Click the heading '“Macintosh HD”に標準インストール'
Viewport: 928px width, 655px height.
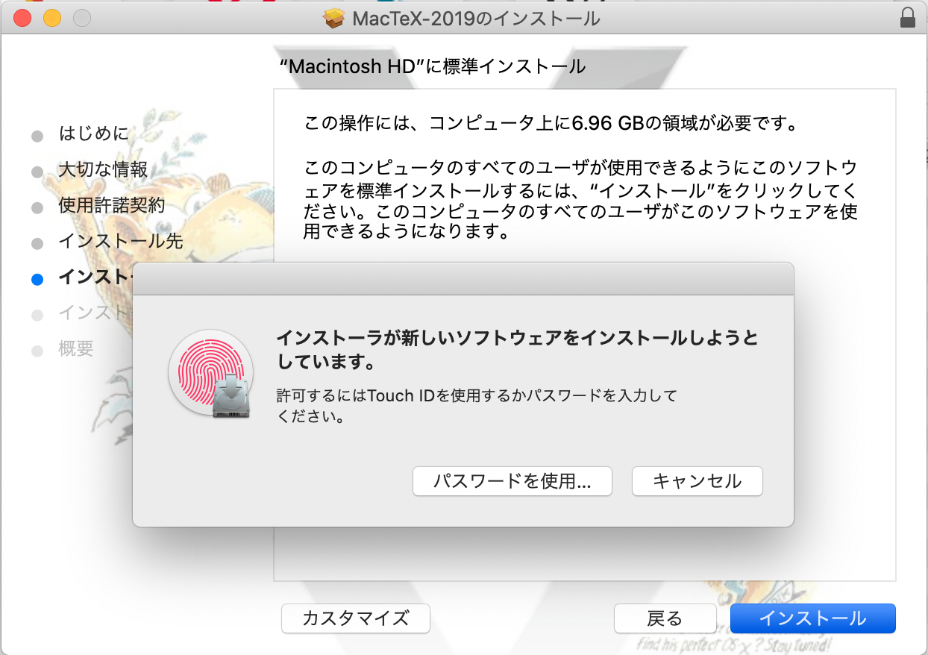coord(433,66)
